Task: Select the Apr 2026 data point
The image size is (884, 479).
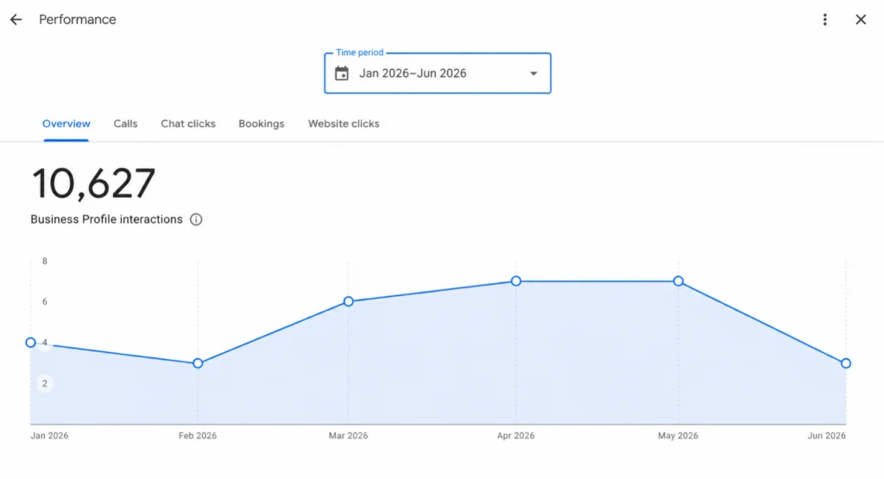Action: (516, 281)
